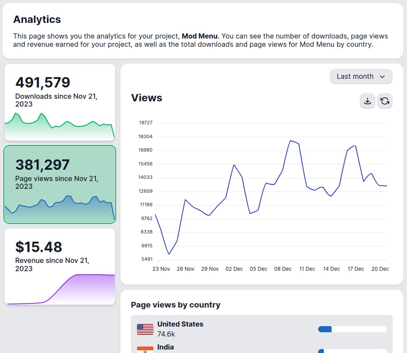Click the 20 Dec axis label
This screenshot has height=353, width=407.
[x=380, y=269]
